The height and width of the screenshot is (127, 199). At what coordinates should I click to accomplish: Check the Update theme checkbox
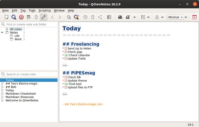pyautogui.click(x=66, y=81)
